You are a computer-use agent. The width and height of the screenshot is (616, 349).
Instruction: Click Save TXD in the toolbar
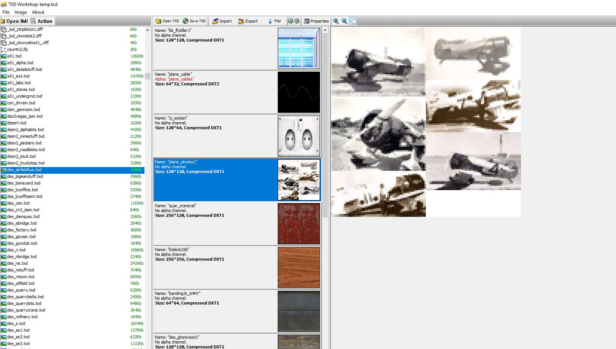click(194, 21)
